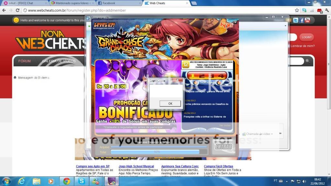Open the Twitter icon on the forum header
Viewport: 331px width, 186px height.
point(295,20)
